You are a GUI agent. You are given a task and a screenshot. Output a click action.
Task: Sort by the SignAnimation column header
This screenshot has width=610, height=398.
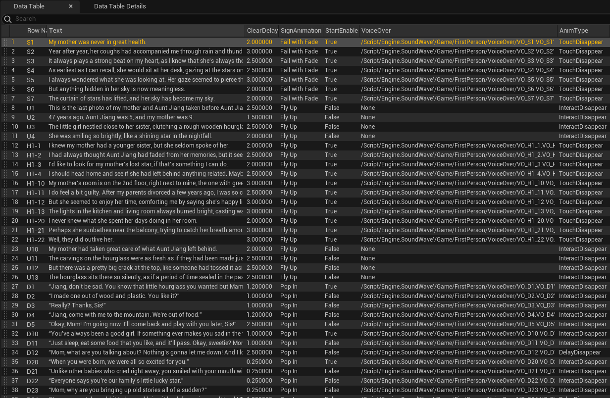coord(301,31)
